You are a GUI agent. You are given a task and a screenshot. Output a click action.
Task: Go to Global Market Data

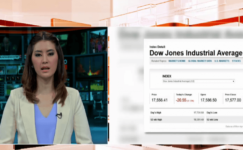click(x=200, y=61)
